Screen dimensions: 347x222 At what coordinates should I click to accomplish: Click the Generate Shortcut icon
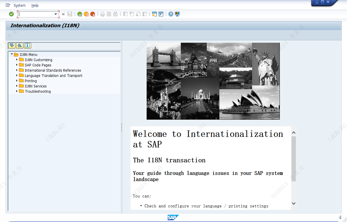coord(161,14)
